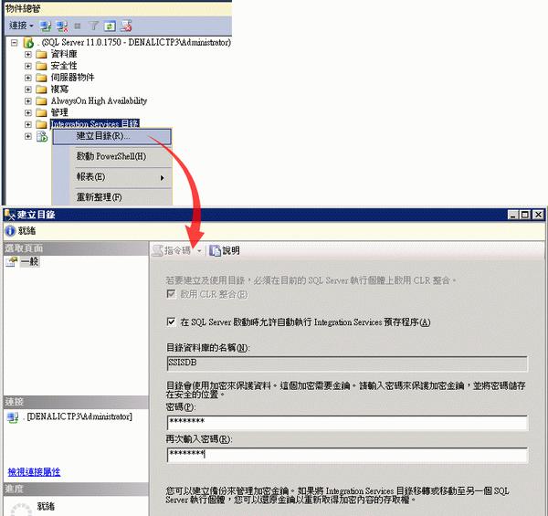Click the SQL Server Agent icon in tree
The height and width of the screenshot is (516, 548).
pyautogui.click(x=42, y=136)
